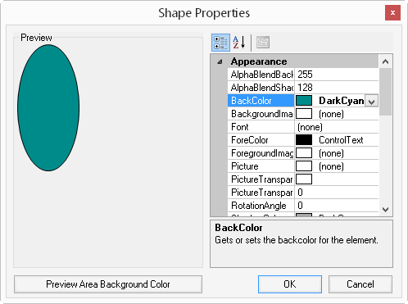Click the BackColor description heading
This screenshot has width=408, height=304.
[238, 228]
